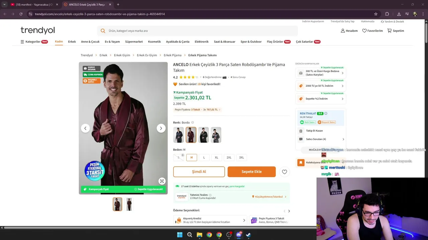Viewport: 428px width, 240px height.
Task: Click visual search icon on product image
Action: [162, 181]
